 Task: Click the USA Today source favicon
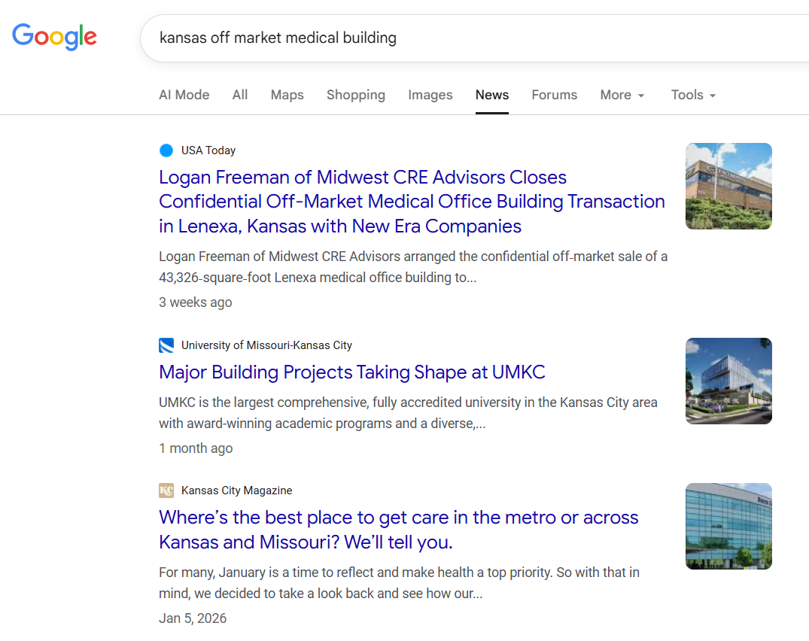click(166, 150)
